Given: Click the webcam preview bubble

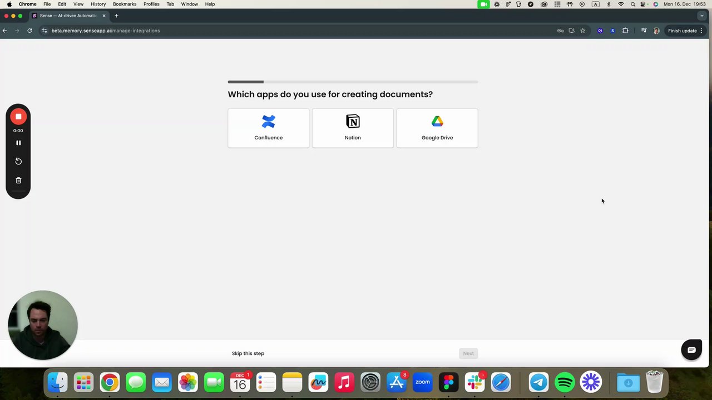Looking at the screenshot, I should 43,325.
